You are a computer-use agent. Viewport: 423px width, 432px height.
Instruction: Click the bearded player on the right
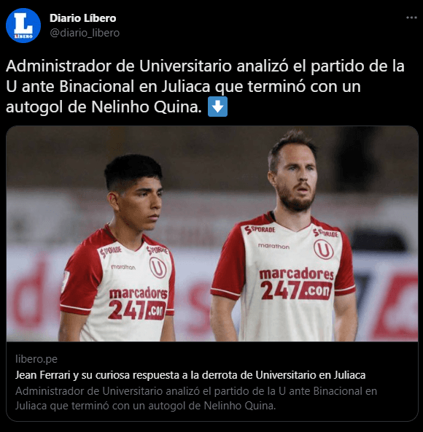click(x=284, y=237)
